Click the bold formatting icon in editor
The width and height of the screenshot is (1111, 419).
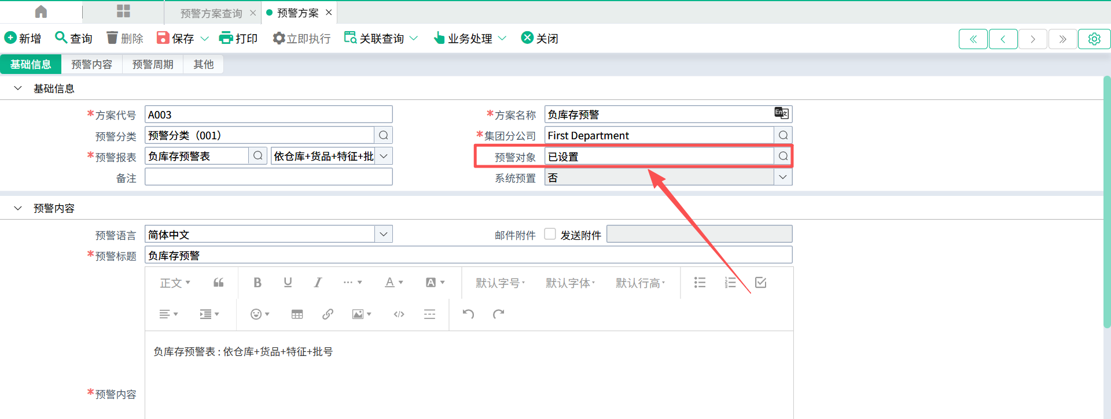click(257, 283)
